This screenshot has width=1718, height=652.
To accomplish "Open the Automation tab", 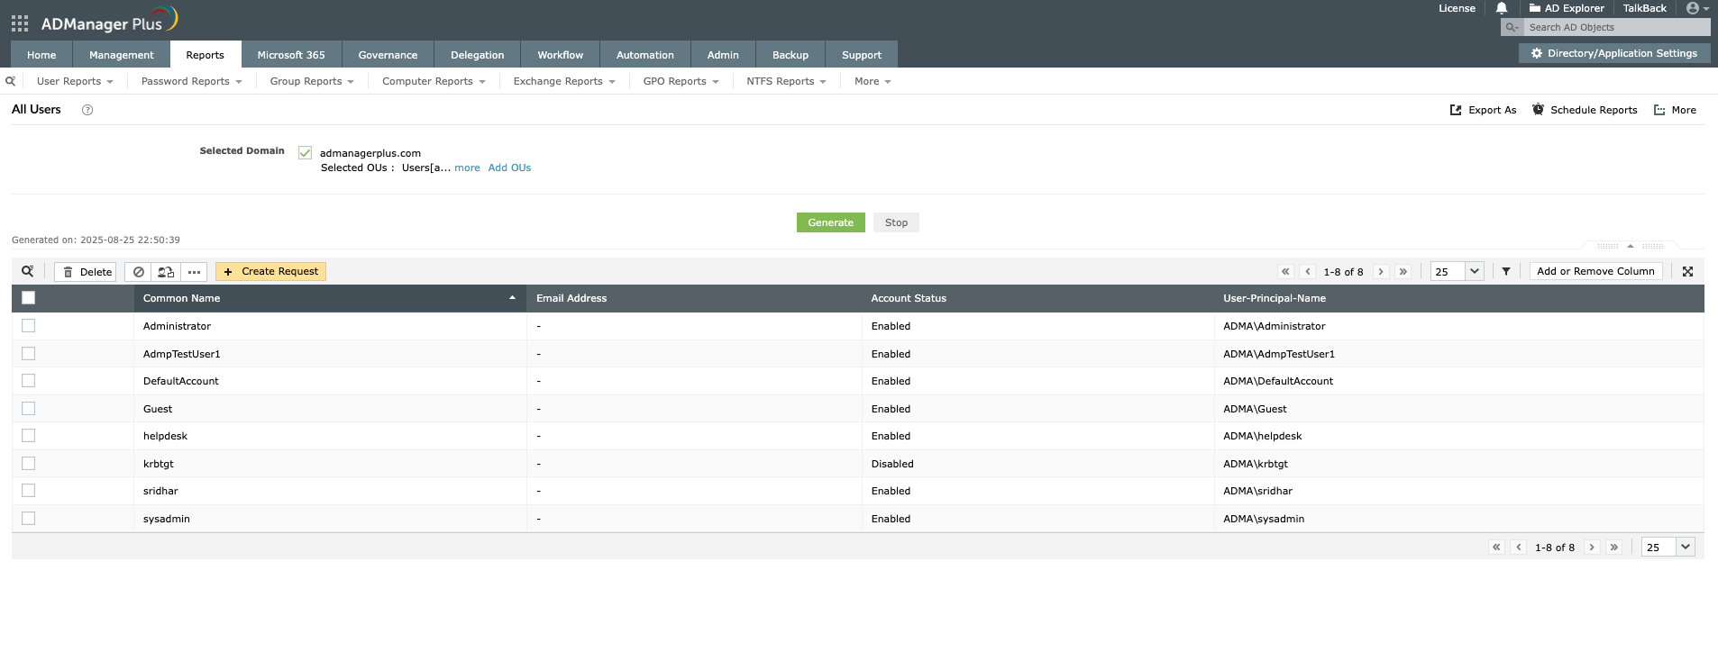I will 645,55.
